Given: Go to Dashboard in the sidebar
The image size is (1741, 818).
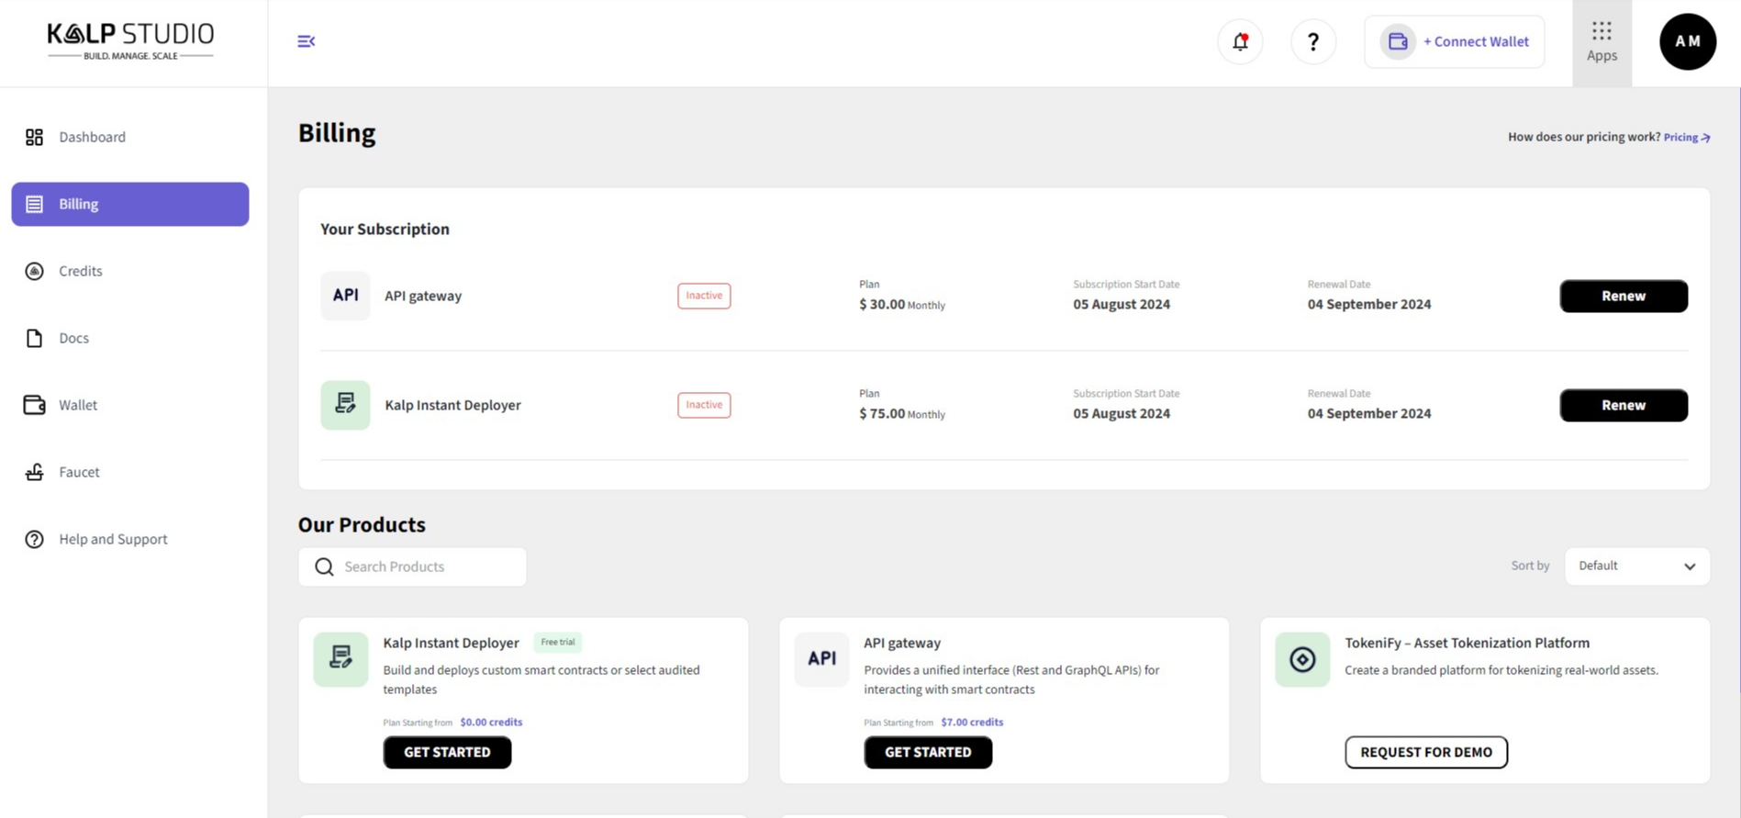Looking at the screenshot, I should 92,137.
